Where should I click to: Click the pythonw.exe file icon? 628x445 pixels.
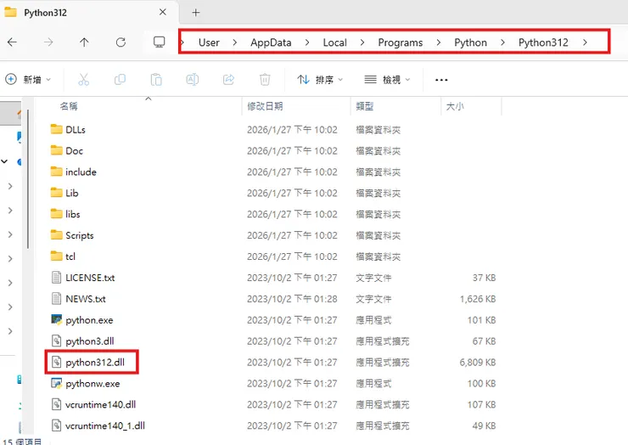pyautogui.click(x=57, y=383)
